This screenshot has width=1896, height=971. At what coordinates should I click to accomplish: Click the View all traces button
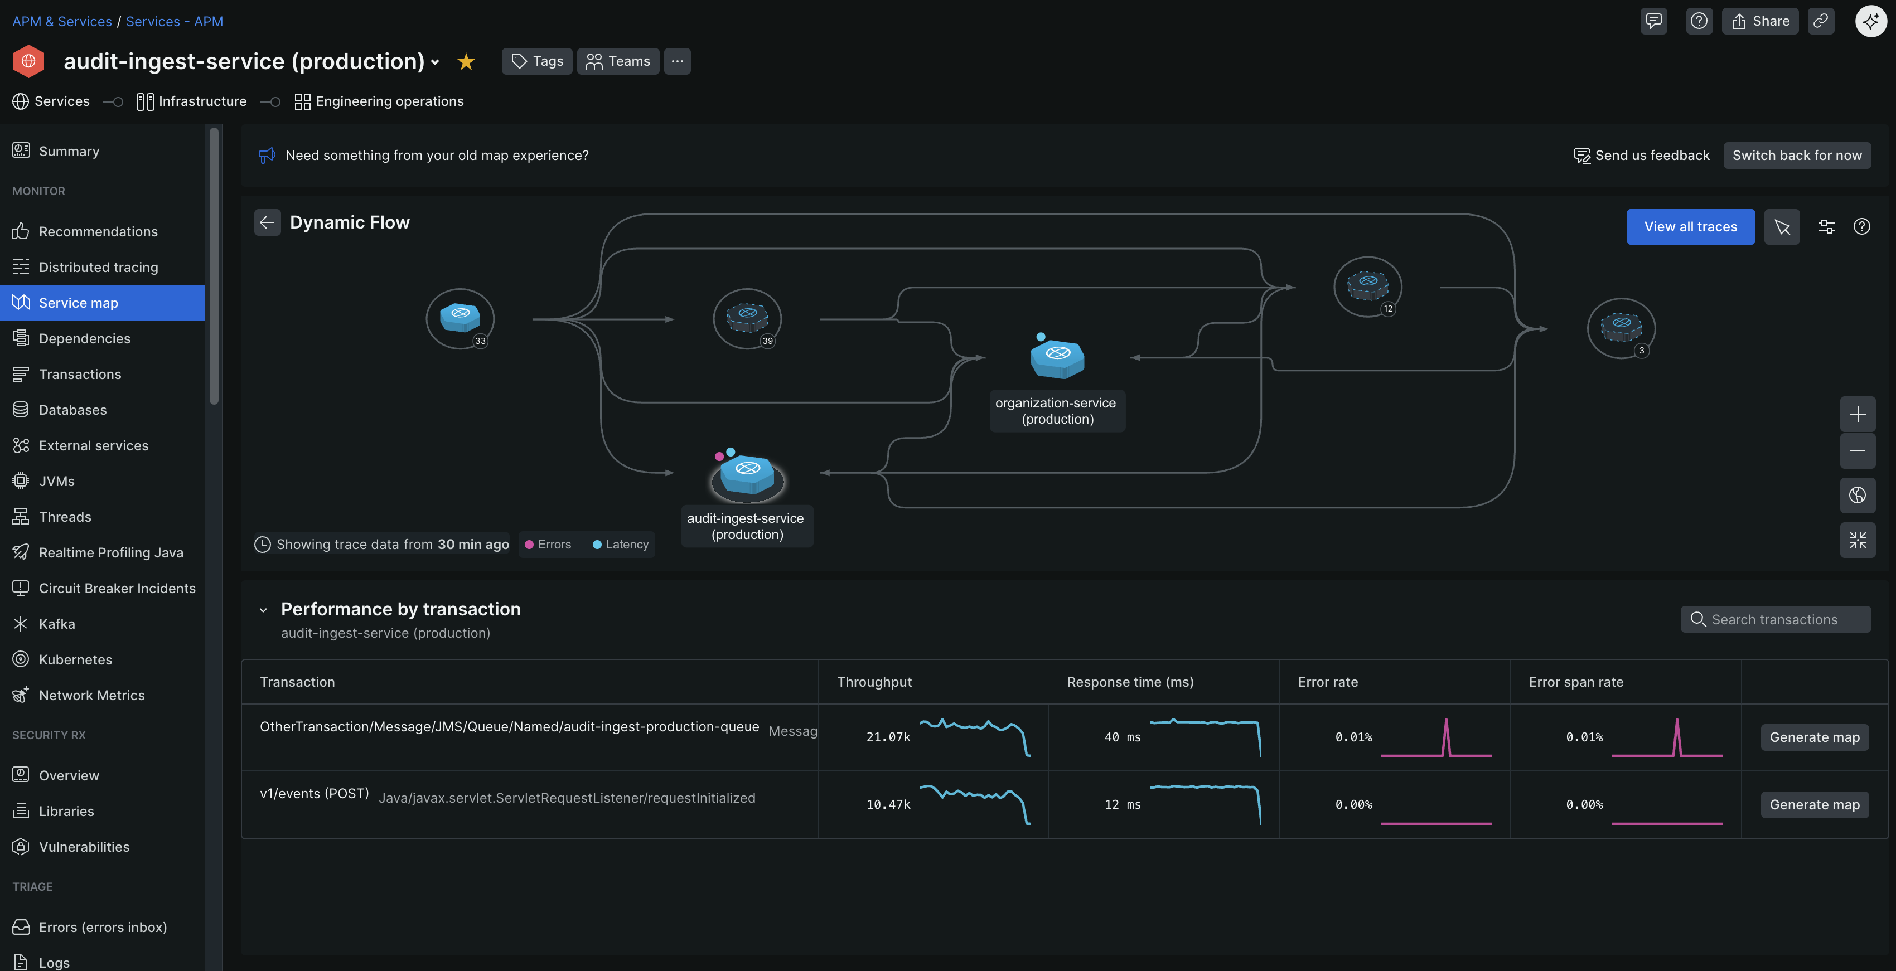(x=1690, y=226)
